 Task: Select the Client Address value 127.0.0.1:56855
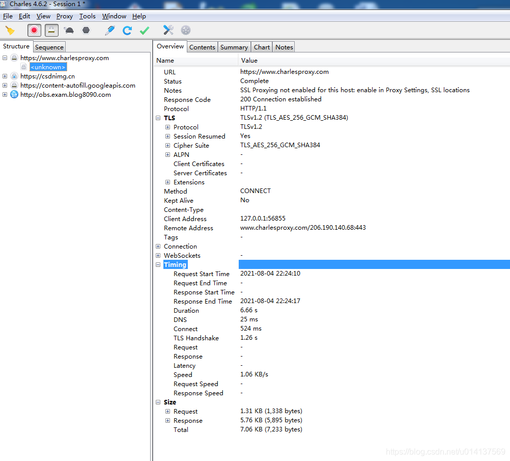pos(263,218)
